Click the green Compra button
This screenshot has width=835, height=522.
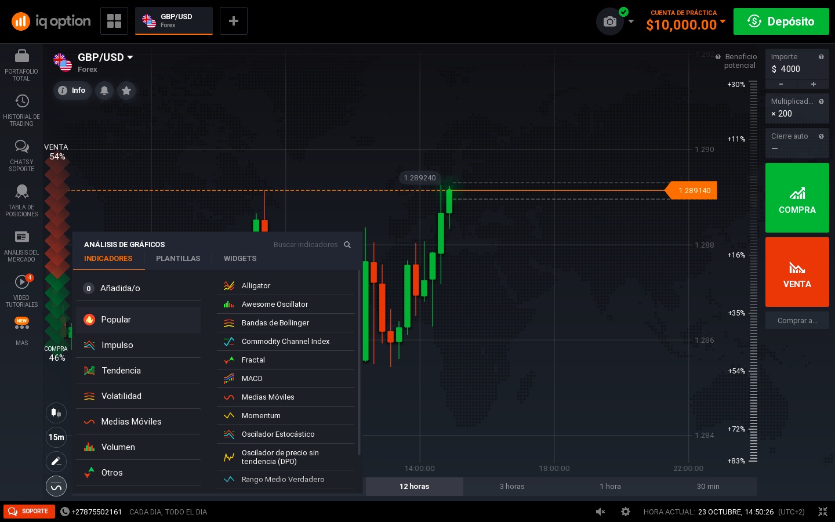(797, 198)
